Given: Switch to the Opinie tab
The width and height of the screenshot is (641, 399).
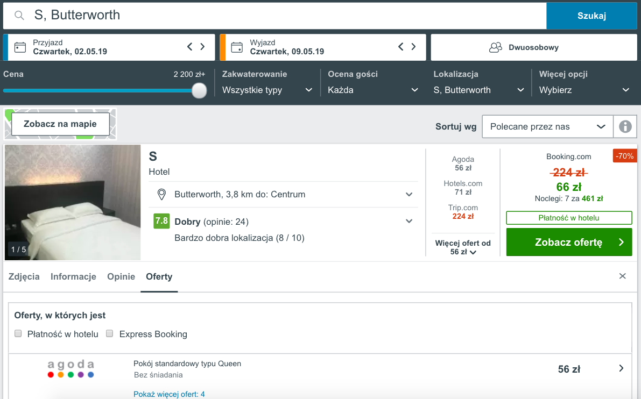Looking at the screenshot, I should pyautogui.click(x=121, y=276).
